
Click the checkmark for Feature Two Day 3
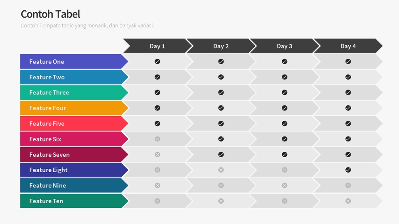(x=284, y=77)
